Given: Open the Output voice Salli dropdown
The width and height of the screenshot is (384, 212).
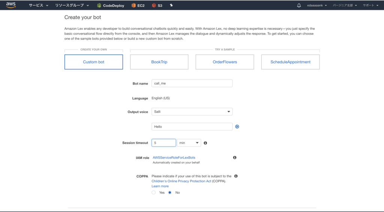Looking at the screenshot, I should 192,112.
